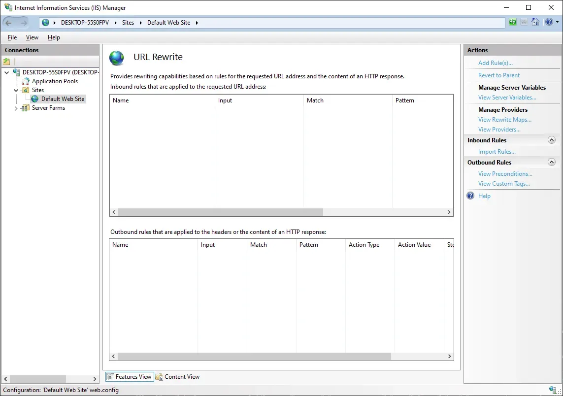The image size is (563, 396).
Task: Select the Application Pools node icon
Action: (25, 81)
